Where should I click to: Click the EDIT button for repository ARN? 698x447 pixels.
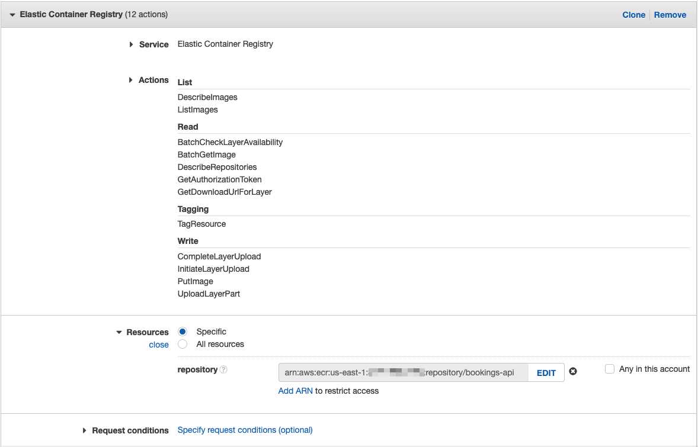coord(546,373)
